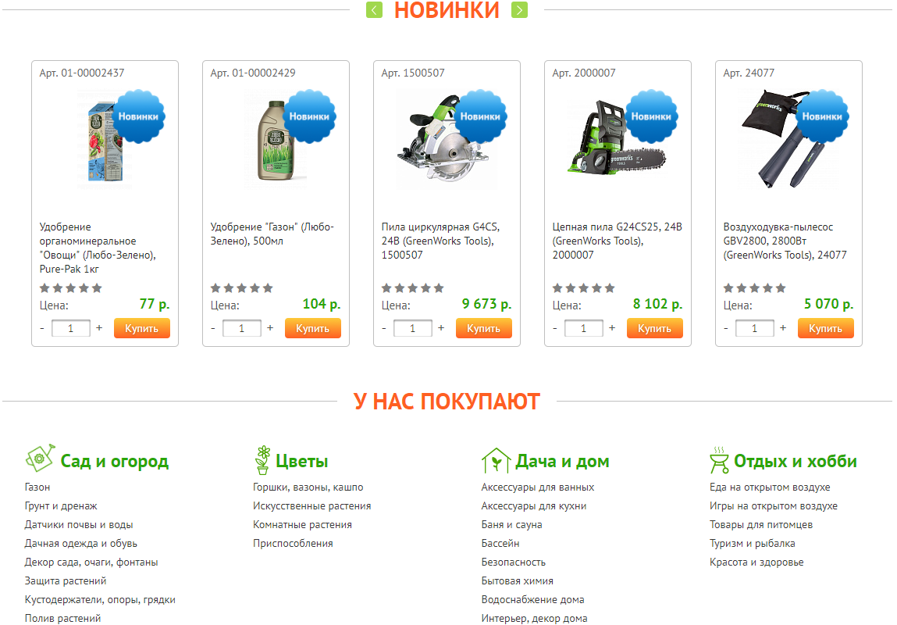Go to Комнатные растения link
This screenshot has height=625, width=897.
(302, 524)
